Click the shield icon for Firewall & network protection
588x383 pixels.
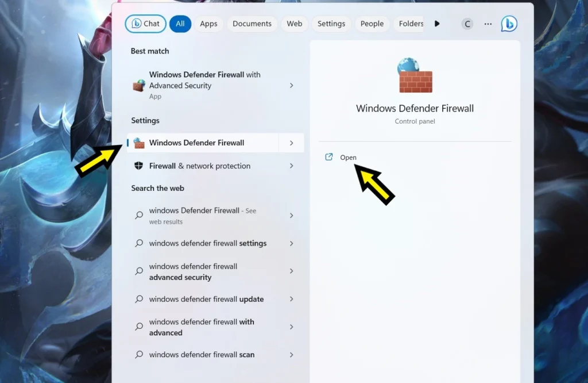(x=139, y=166)
